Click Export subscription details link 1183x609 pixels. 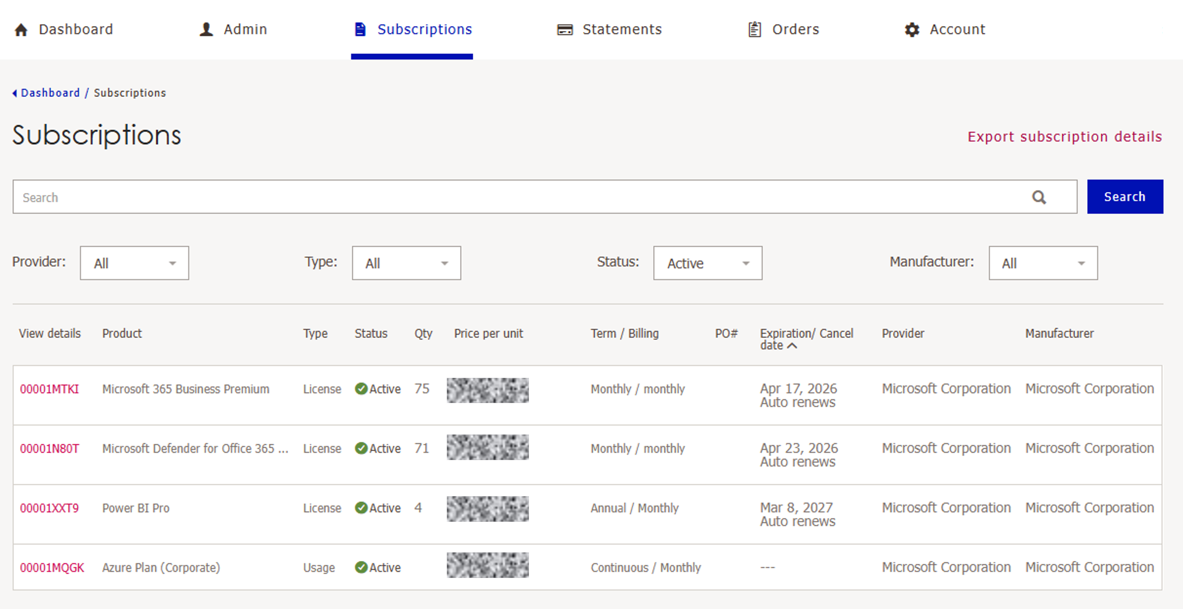click(1064, 137)
